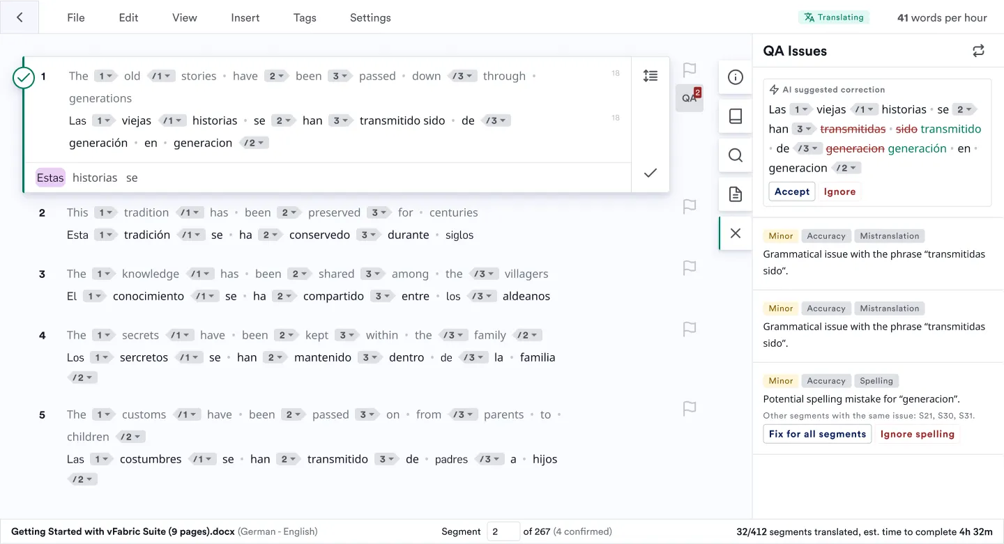Screen dimensions: 1004x544
Task: Click Fix for all segments for generacion spelling
Action: point(816,433)
